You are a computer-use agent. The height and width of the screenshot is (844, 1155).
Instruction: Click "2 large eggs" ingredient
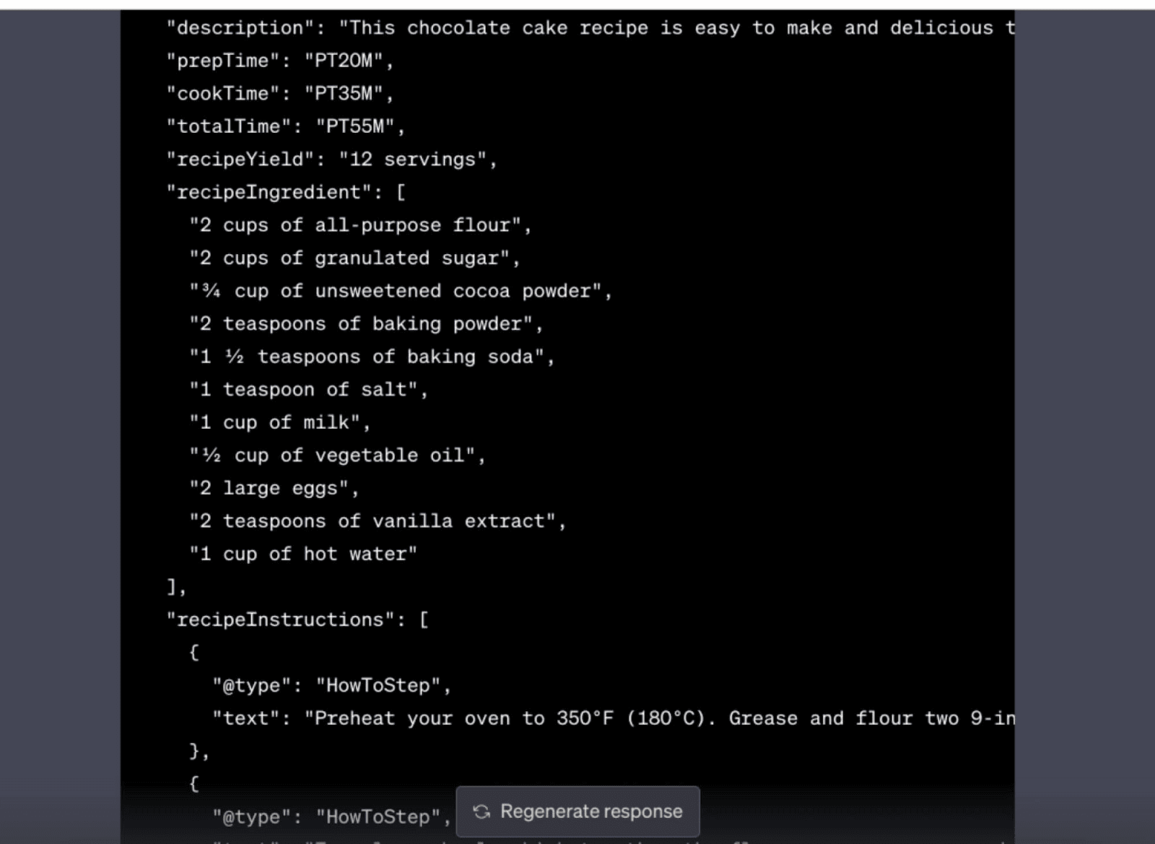[274, 489]
